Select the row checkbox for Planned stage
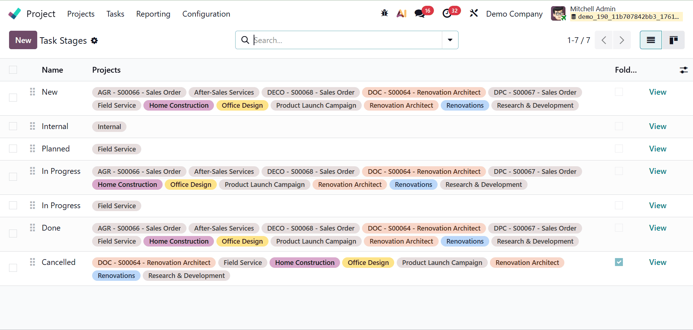Screen dimensions: 693x330 click(x=13, y=149)
